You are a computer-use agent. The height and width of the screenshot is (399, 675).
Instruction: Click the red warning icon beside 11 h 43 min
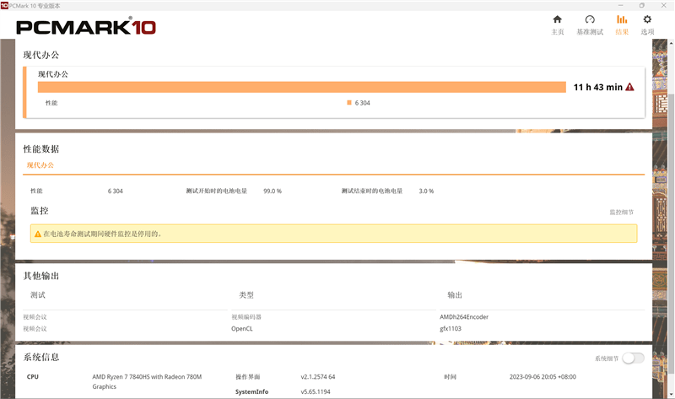(629, 87)
